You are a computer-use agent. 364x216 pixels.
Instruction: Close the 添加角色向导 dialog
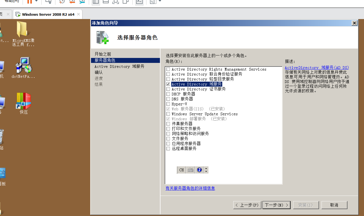coord(355,23)
